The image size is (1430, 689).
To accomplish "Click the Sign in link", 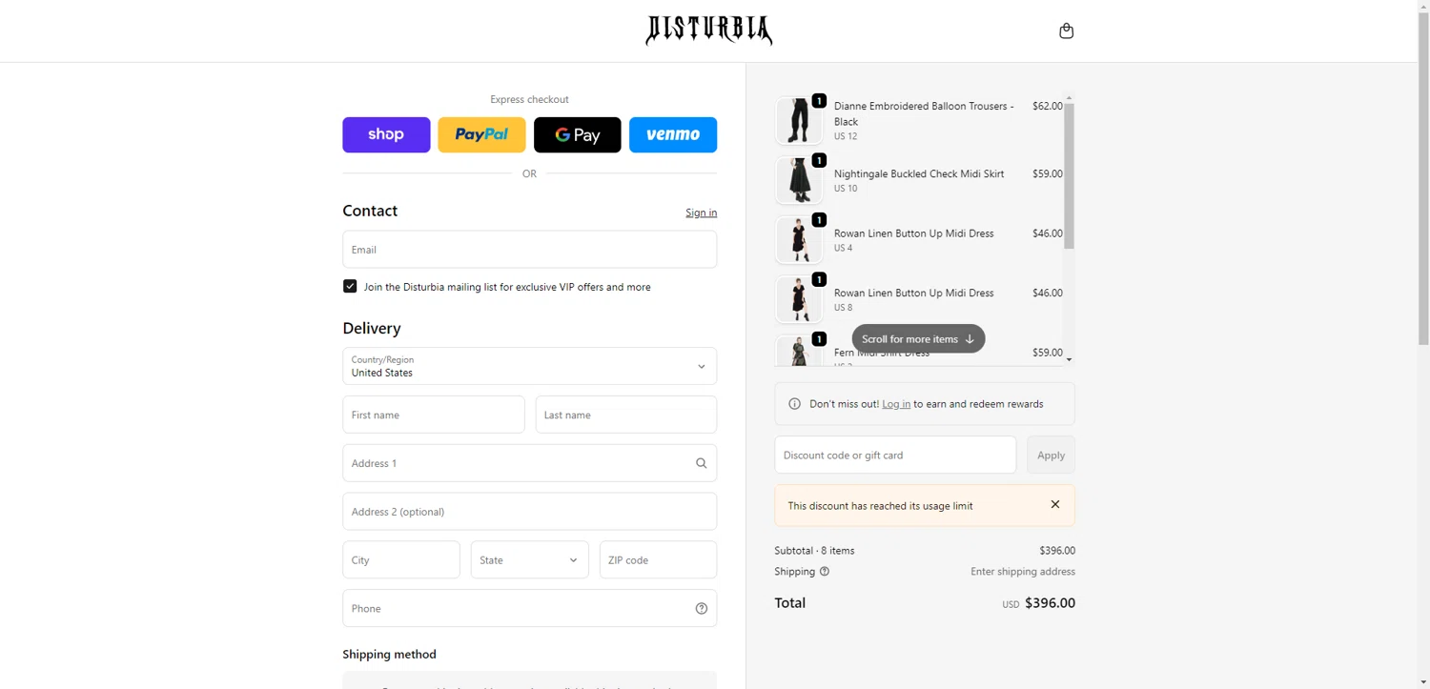I will tap(701, 213).
